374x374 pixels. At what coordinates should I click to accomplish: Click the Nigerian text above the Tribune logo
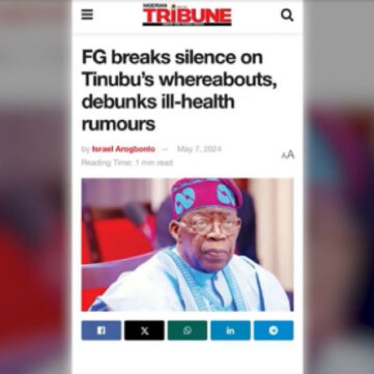click(152, 6)
